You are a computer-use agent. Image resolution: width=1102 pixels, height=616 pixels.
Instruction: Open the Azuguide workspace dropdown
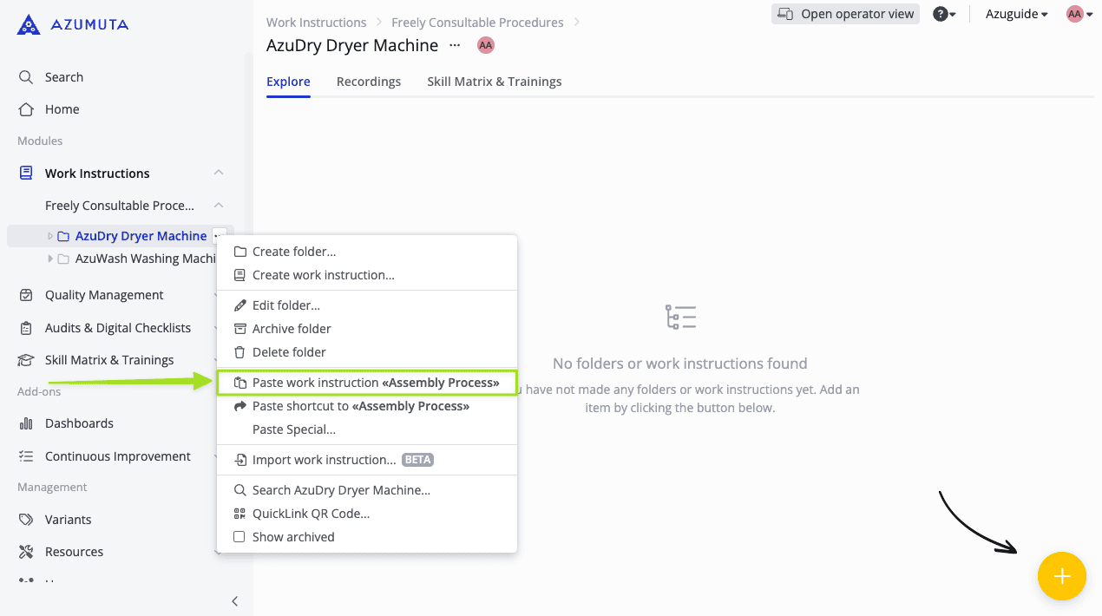point(1016,14)
